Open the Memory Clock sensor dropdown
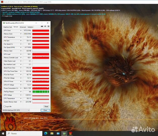Screen dimensions: 158x136 click(x=21, y=34)
